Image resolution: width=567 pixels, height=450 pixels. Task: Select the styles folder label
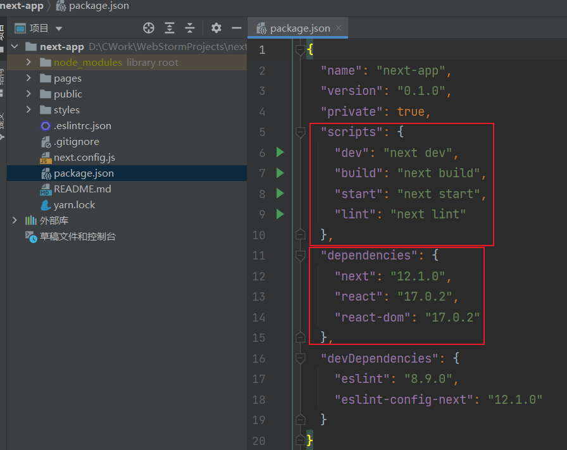click(66, 110)
